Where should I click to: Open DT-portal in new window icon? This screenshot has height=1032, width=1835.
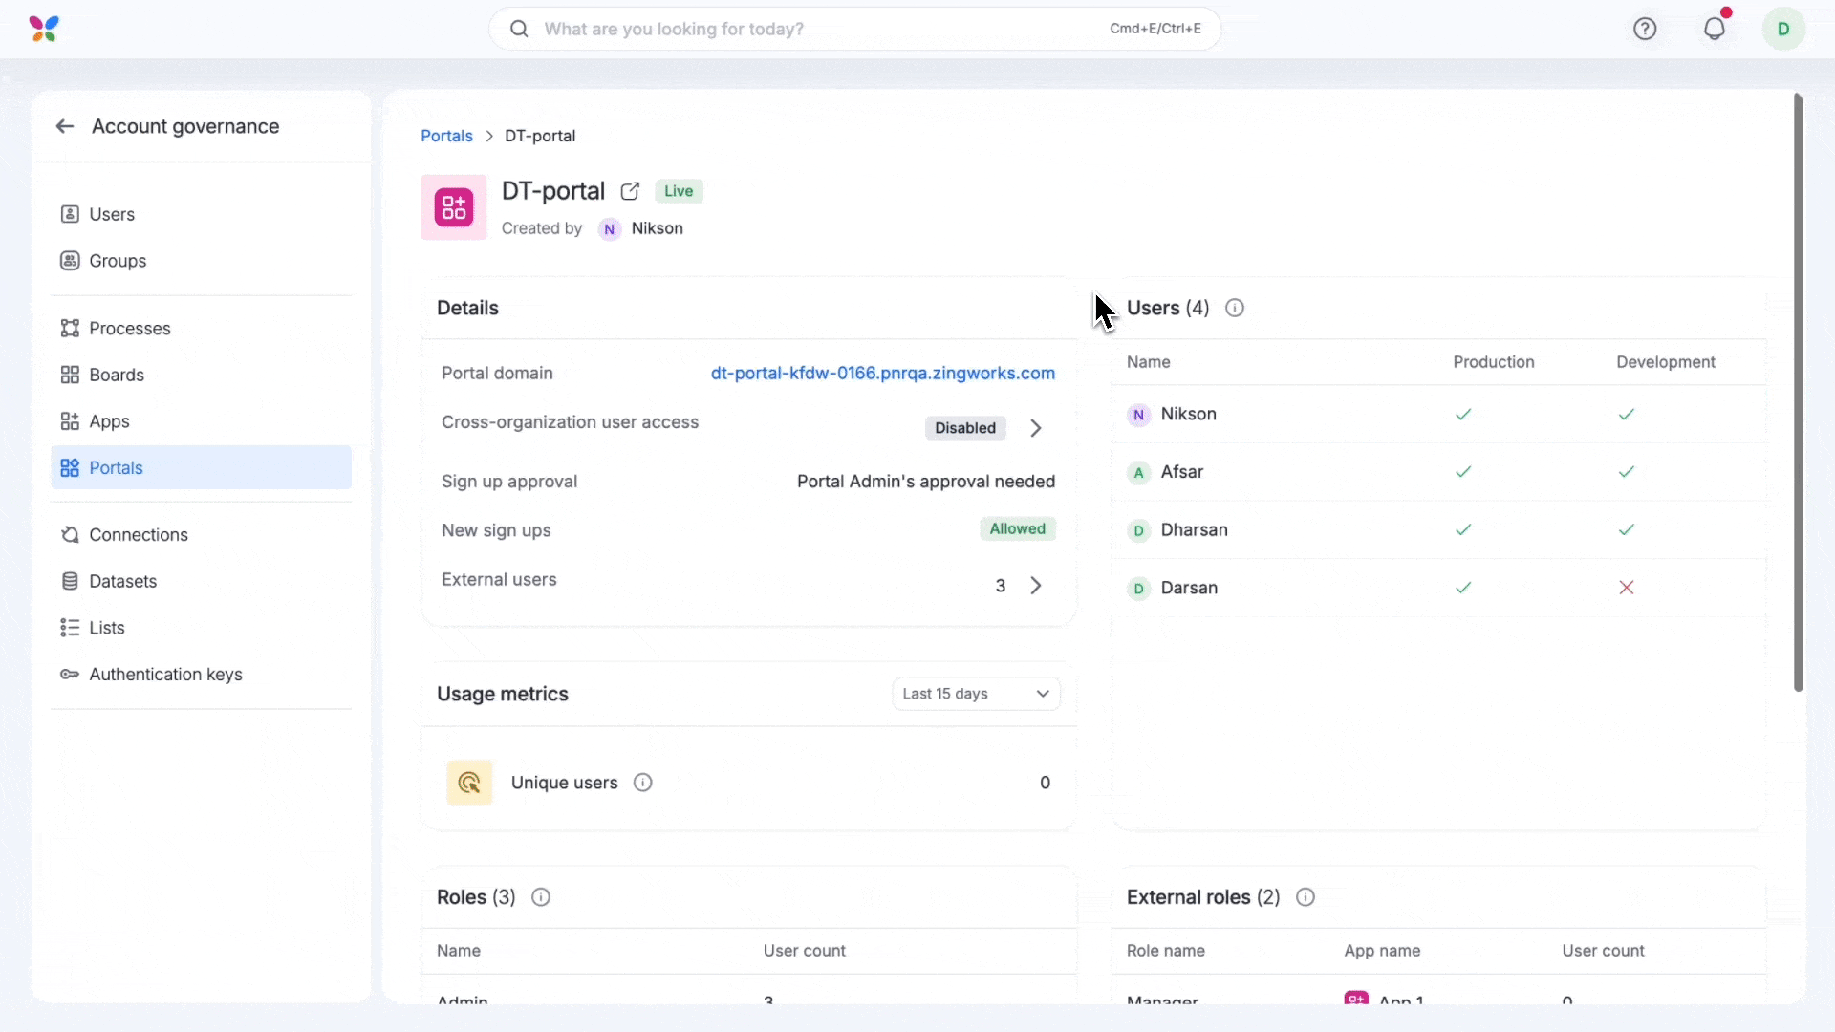[x=630, y=191]
